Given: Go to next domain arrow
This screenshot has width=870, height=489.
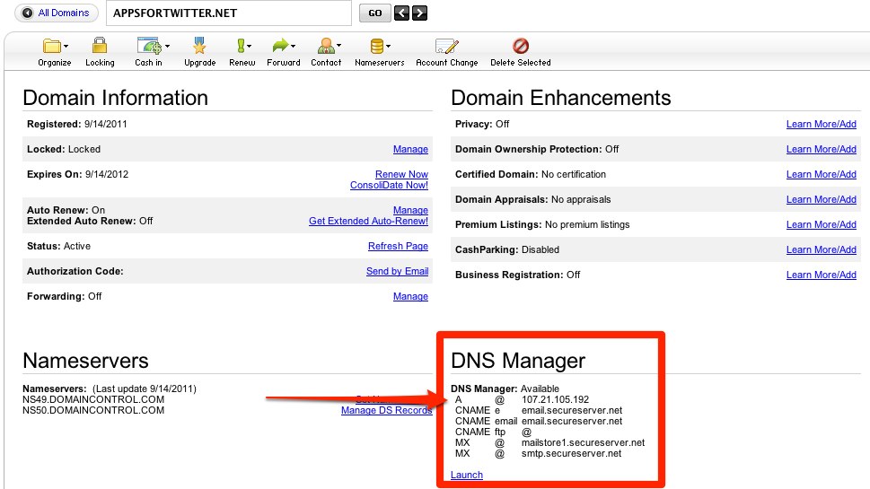Looking at the screenshot, I should click(420, 13).
